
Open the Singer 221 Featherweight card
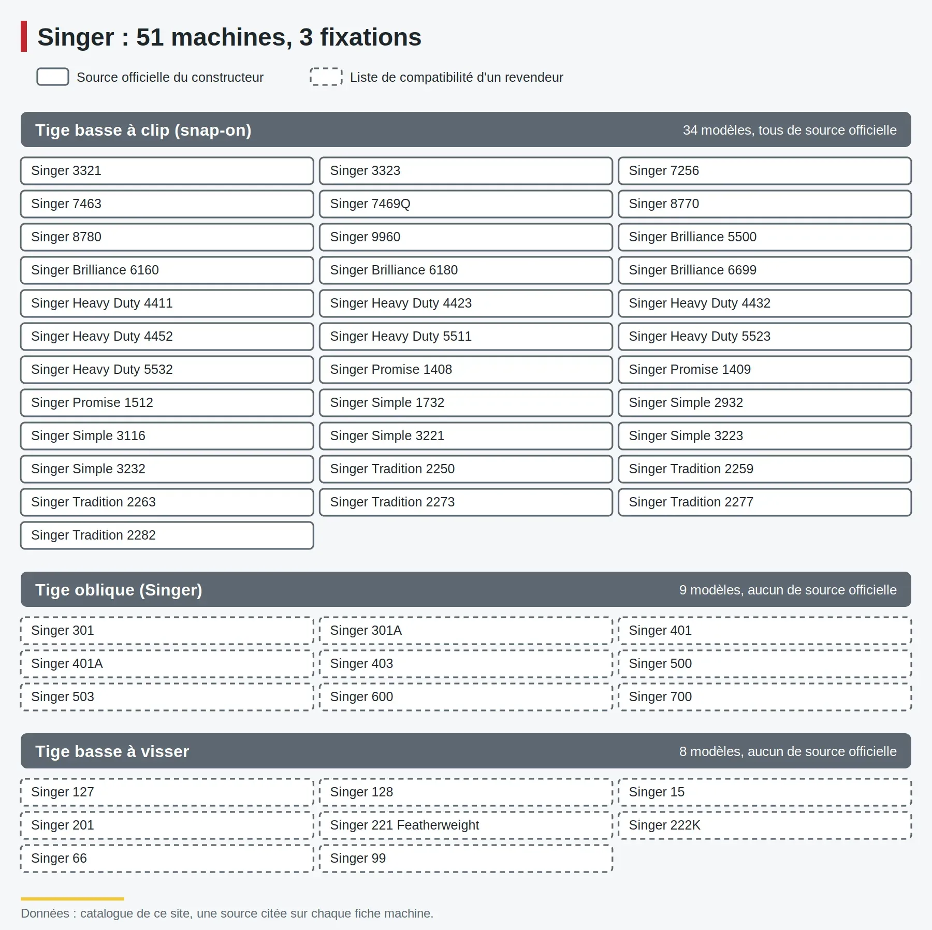pyautogui.click(x=466, y=825)
